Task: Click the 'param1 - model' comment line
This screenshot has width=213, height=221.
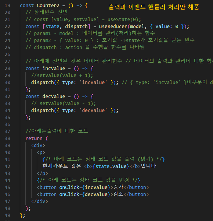Action: 90,33
